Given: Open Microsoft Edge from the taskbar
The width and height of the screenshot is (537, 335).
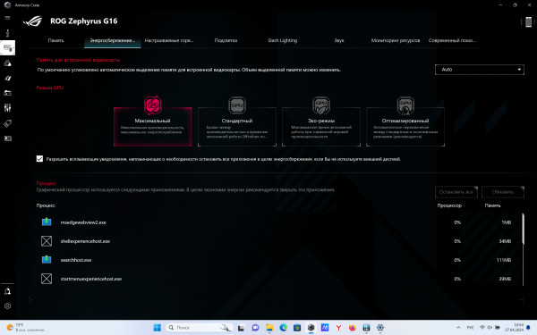Looking at the screenshot, I should pos(283,328).
